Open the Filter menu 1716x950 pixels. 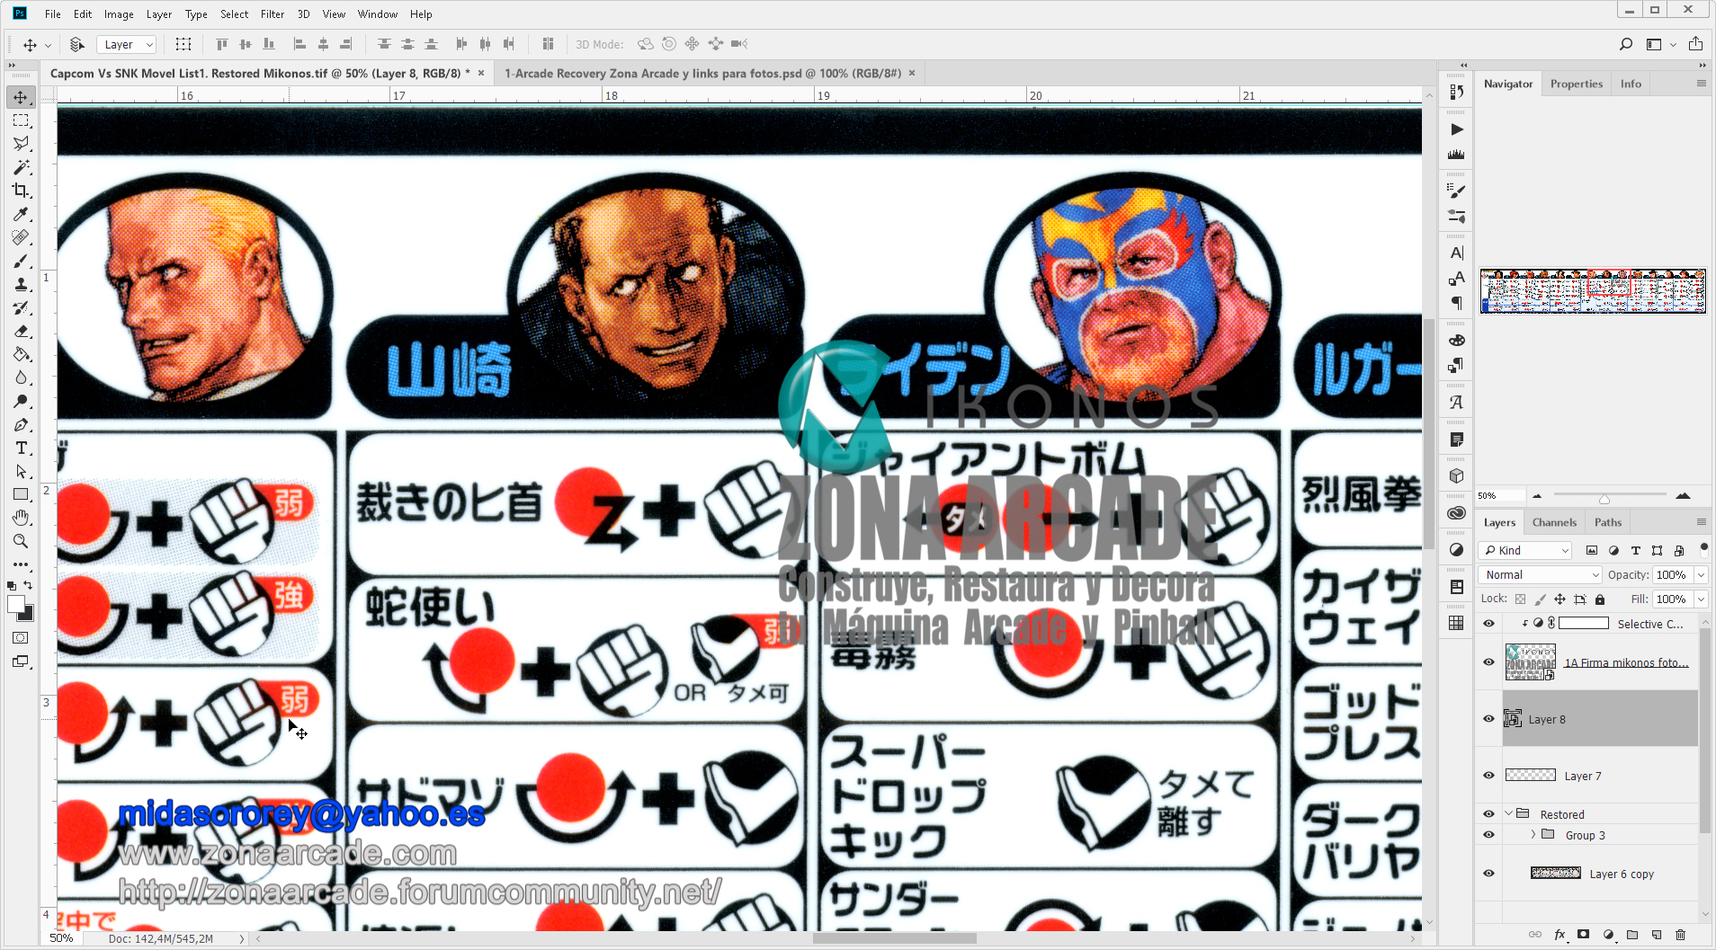(x=273, y=13)
